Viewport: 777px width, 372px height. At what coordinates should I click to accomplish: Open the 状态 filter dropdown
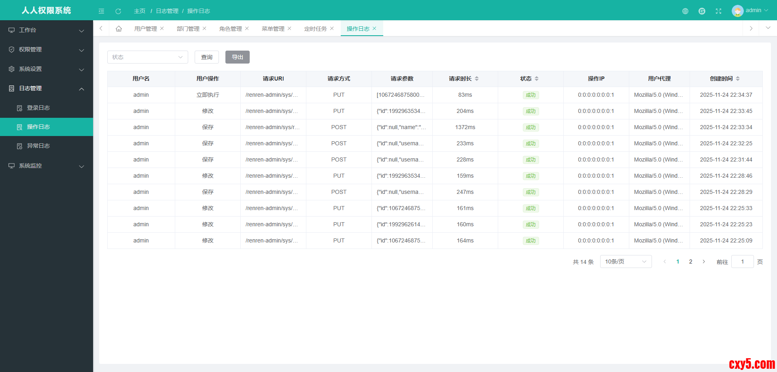point(147,57)
